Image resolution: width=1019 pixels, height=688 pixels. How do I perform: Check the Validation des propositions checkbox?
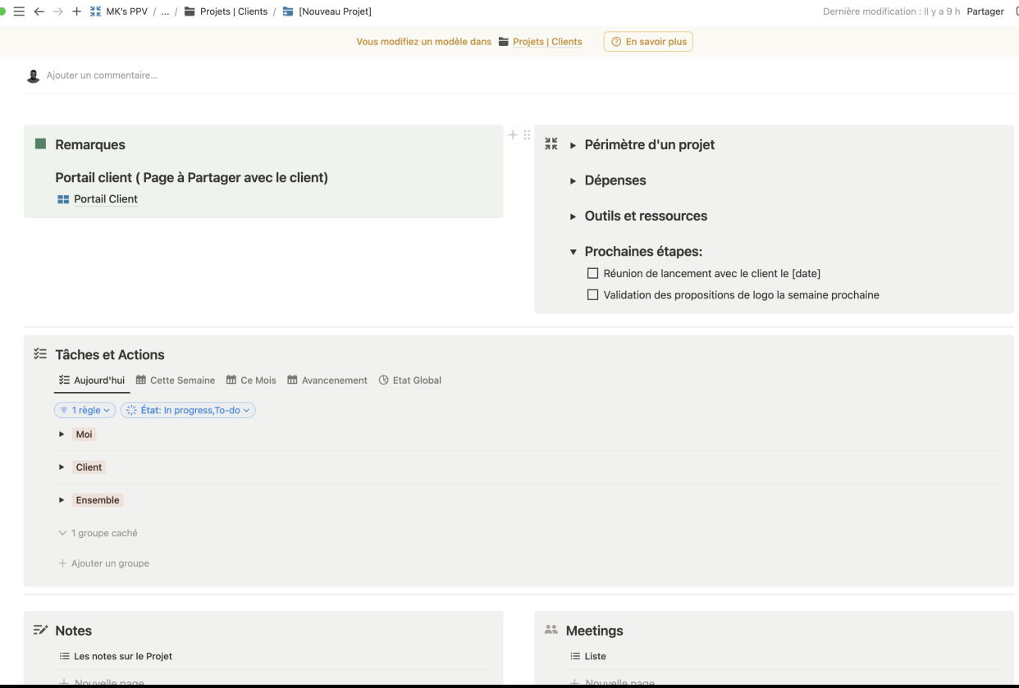pyautogui.click(x=592, y=294)
